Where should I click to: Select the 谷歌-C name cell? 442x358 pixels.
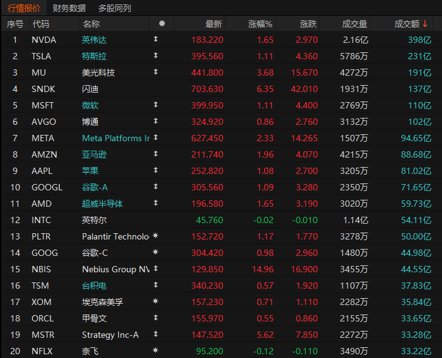[x=95, y=253]
